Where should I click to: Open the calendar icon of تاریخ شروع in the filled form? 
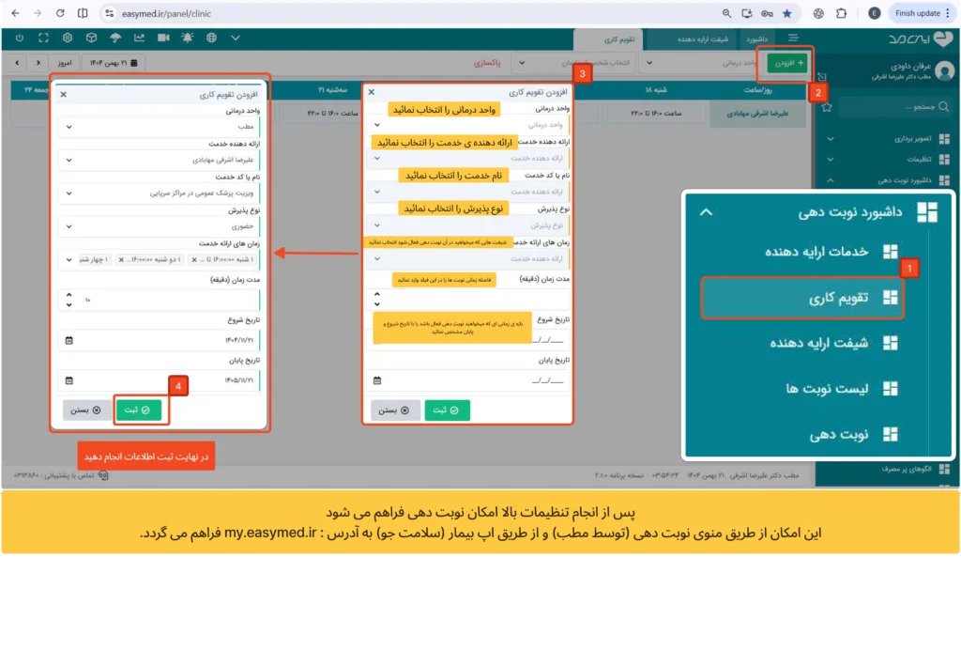69,340
